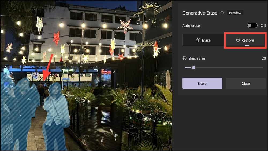
Task: Click the Brush size target icon
Action: point(184,58)
